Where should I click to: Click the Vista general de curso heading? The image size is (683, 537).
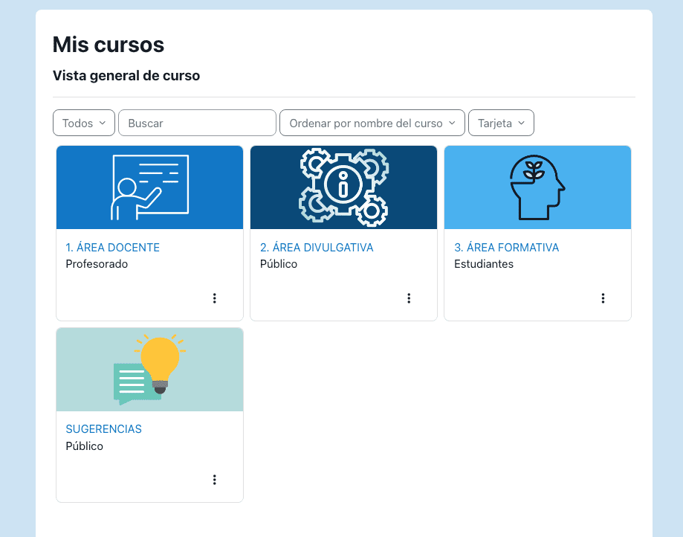[x=126, y=76]
